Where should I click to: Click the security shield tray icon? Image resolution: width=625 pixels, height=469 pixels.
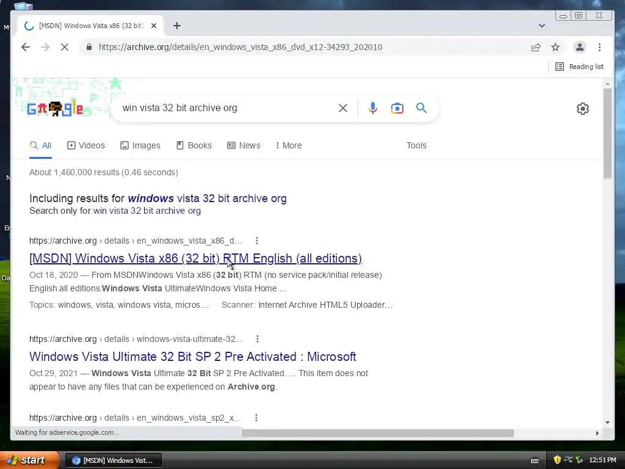[x=557, y=460]
